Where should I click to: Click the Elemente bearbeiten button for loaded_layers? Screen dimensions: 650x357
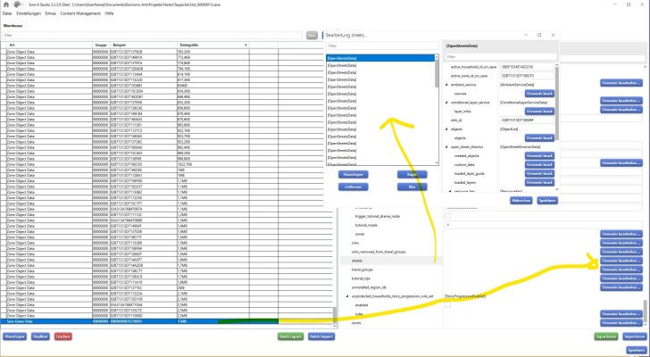[539, 183]
